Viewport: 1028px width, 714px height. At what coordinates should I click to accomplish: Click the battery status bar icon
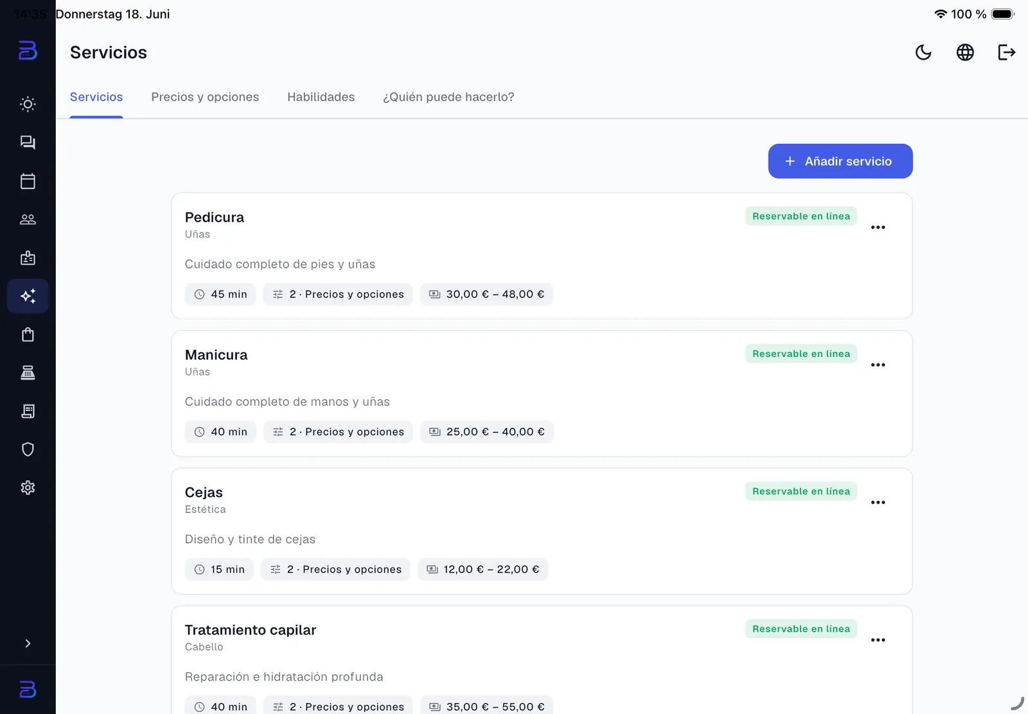(x=1003, y=14)
